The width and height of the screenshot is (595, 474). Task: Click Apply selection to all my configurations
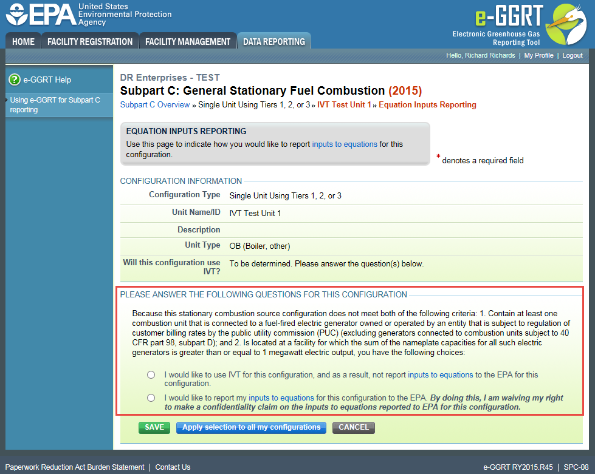coord(251,427)
